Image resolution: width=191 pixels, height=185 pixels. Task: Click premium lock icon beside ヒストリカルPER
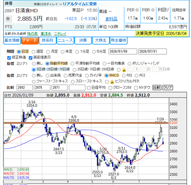click(112, 82)
